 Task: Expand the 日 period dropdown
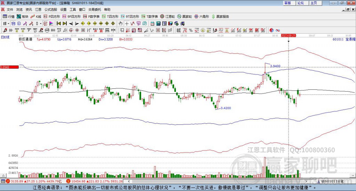coord(8,24)
